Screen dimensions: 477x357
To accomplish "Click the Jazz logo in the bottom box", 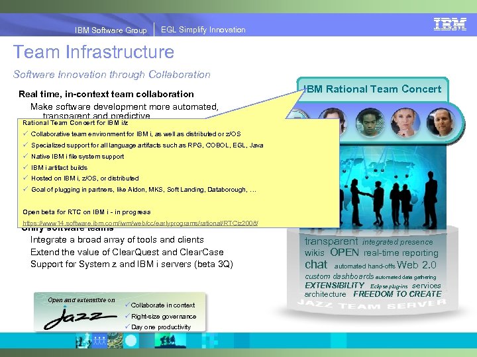I will (x=80, y=318).
